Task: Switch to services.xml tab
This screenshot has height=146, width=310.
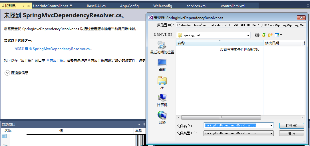Action: [196, 6]
